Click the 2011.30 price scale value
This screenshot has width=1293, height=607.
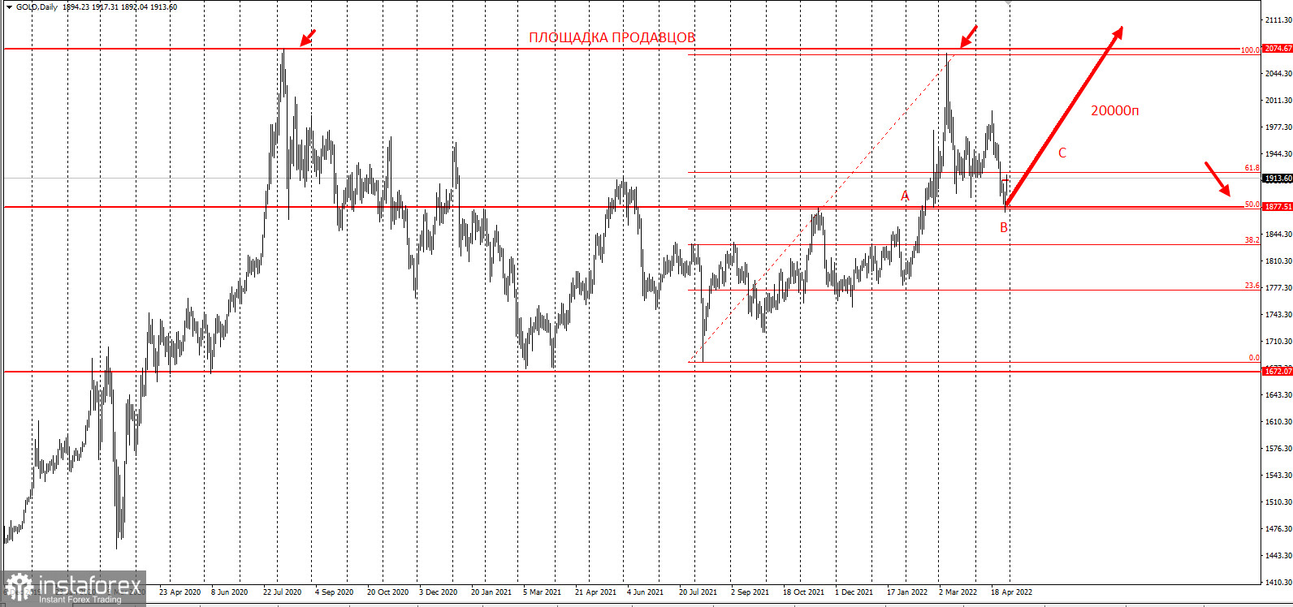click(x=1278, y=101)
